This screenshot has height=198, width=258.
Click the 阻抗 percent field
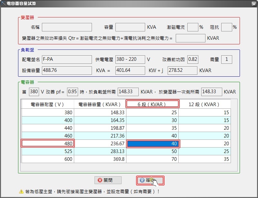pos(226,27)
